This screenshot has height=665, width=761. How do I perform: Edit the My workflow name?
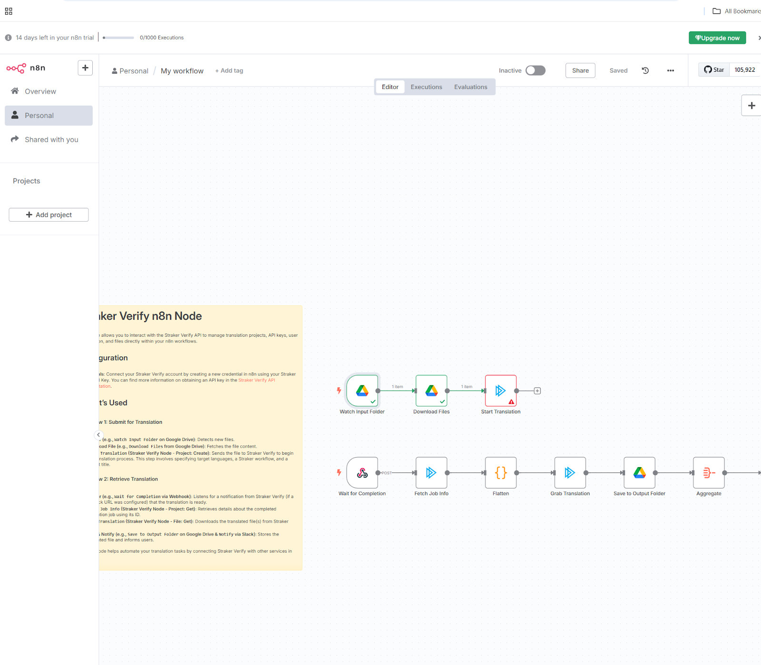click(182, 71)
